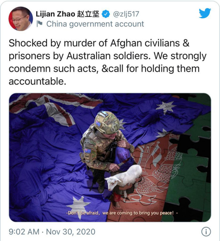
Task: Click the 9:02 AM timestamp
Action: click(x=24, y=232)
